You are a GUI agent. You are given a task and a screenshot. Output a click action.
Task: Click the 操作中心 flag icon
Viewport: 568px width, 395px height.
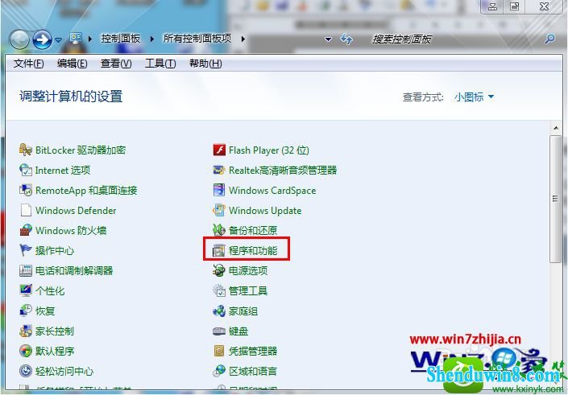click(25, 250)
